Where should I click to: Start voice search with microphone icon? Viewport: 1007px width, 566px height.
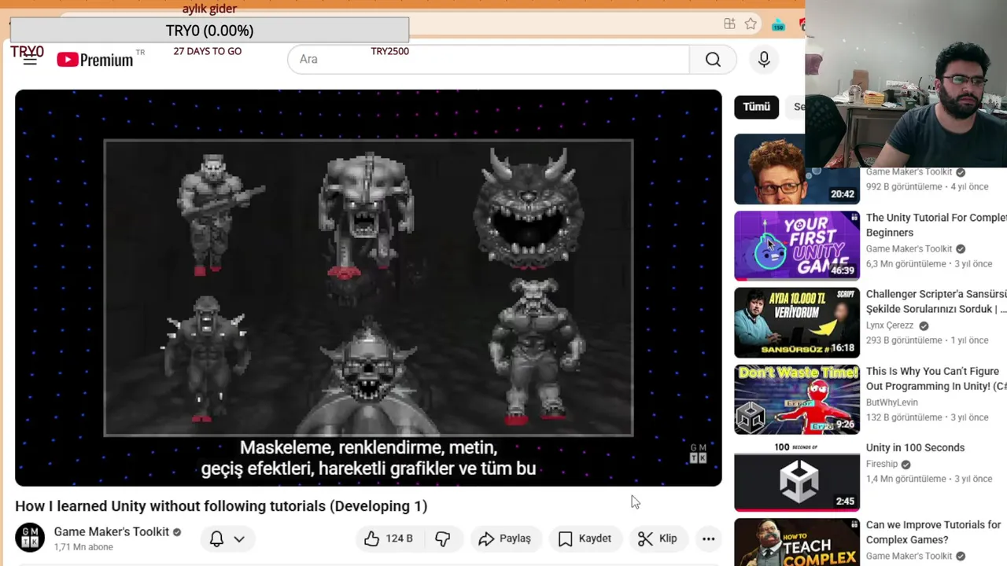coord(764,59)
